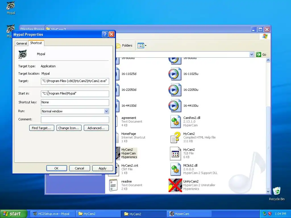
Task: Open the Recycle Bin on the desktop
Action: (277, 191)
